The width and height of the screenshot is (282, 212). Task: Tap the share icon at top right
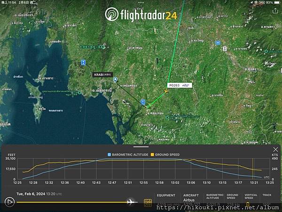(x=275, y=11)
